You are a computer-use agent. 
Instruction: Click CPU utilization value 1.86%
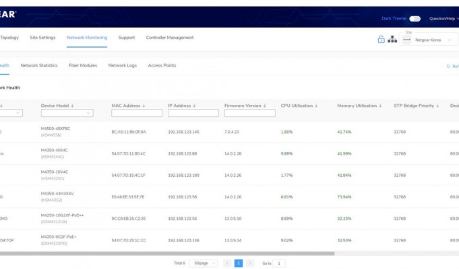286,132
